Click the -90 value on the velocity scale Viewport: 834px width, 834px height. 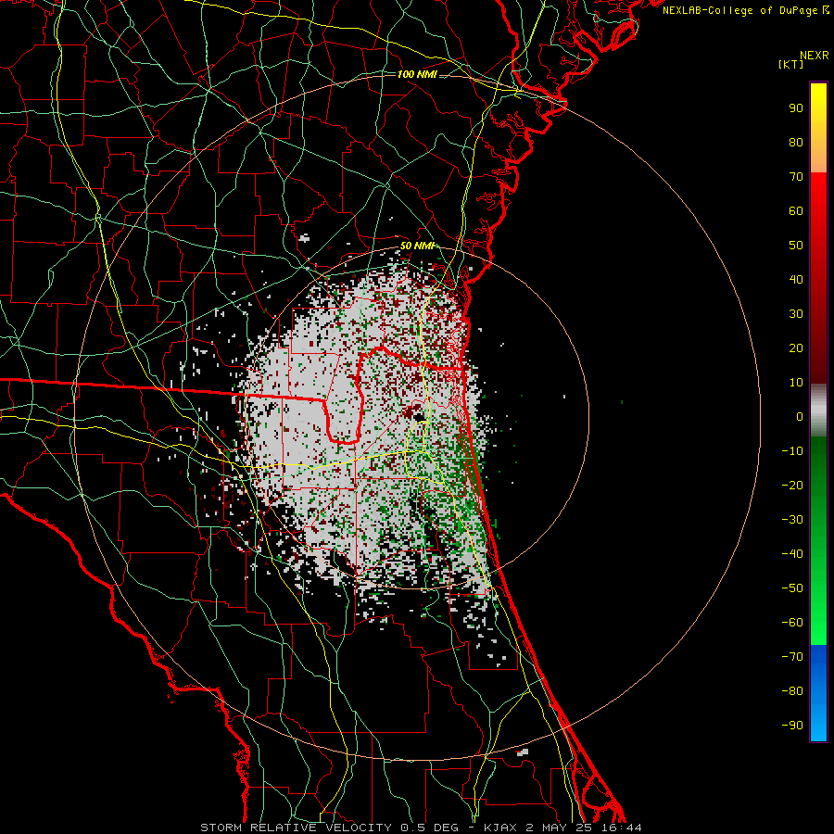pos(792,726)
